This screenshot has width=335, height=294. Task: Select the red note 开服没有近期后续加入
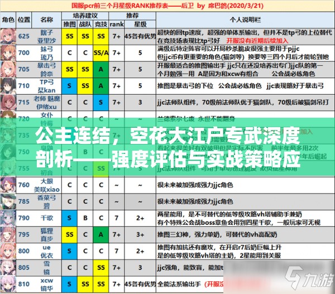click(x=257, y=41)
